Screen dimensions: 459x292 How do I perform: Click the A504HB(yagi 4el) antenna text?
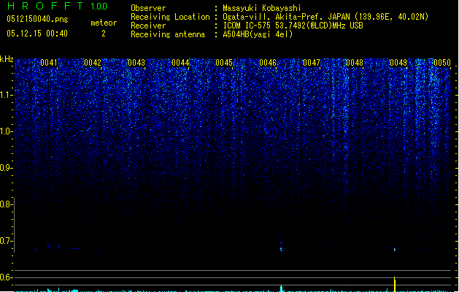(x=258, y=34)
